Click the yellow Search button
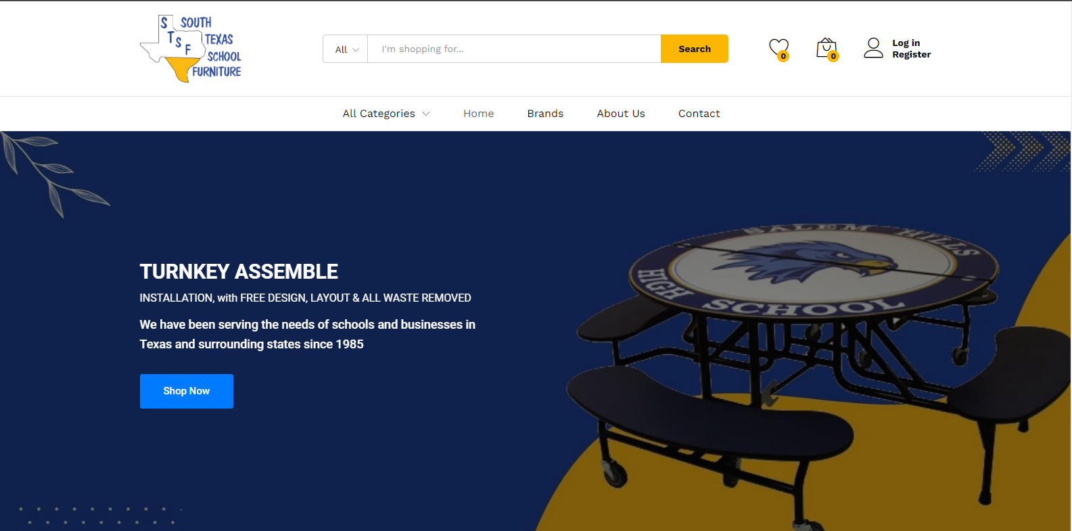1072x531 pixels. pyautogui.click(x=695, y=49)
